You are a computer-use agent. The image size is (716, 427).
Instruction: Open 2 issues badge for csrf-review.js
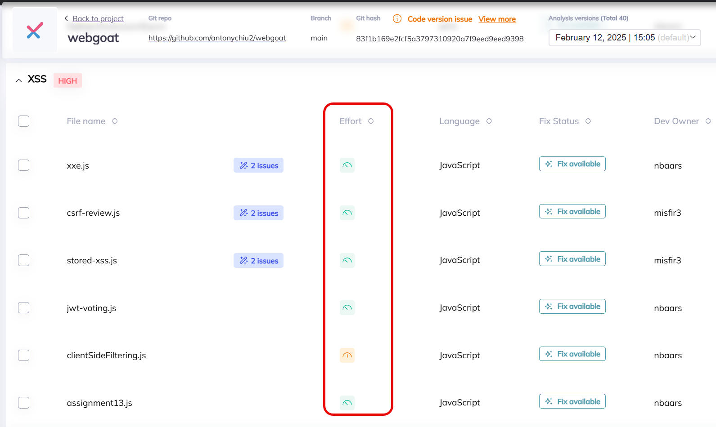[x=258, y=213]
